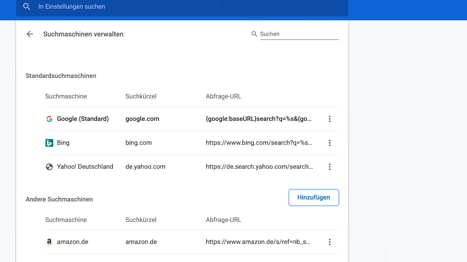The width and height of the screenshot is (467, 262).
Task: Click 'Suchmaschine' column header under Standardsuchmaschinen
Action: (x=66, y=96)
